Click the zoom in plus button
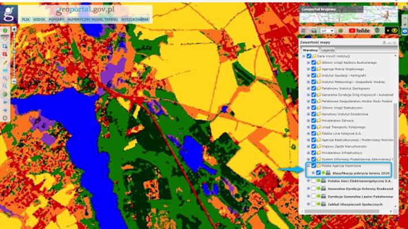This screenshot has height=229, width=408. click(14, 29)
